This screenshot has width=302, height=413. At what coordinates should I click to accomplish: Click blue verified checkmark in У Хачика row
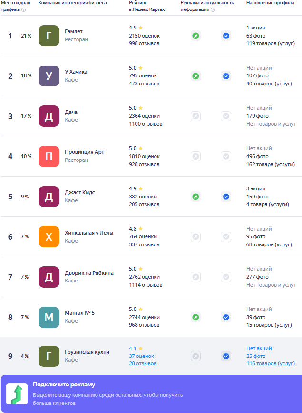point(226,76)
